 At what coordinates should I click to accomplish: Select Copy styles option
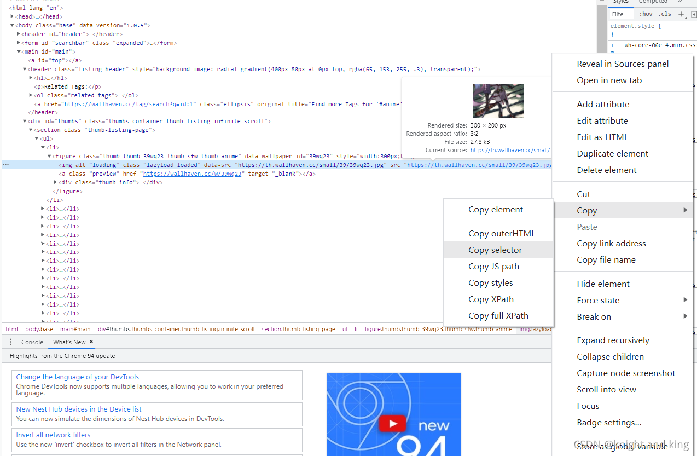pos(498,282)
